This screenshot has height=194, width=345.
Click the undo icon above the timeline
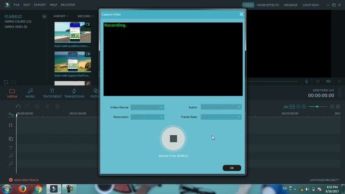(x=18, y=107)
